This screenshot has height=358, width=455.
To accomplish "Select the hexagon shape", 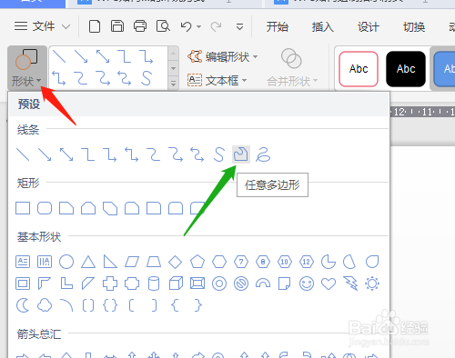I will tap(219, 262).
